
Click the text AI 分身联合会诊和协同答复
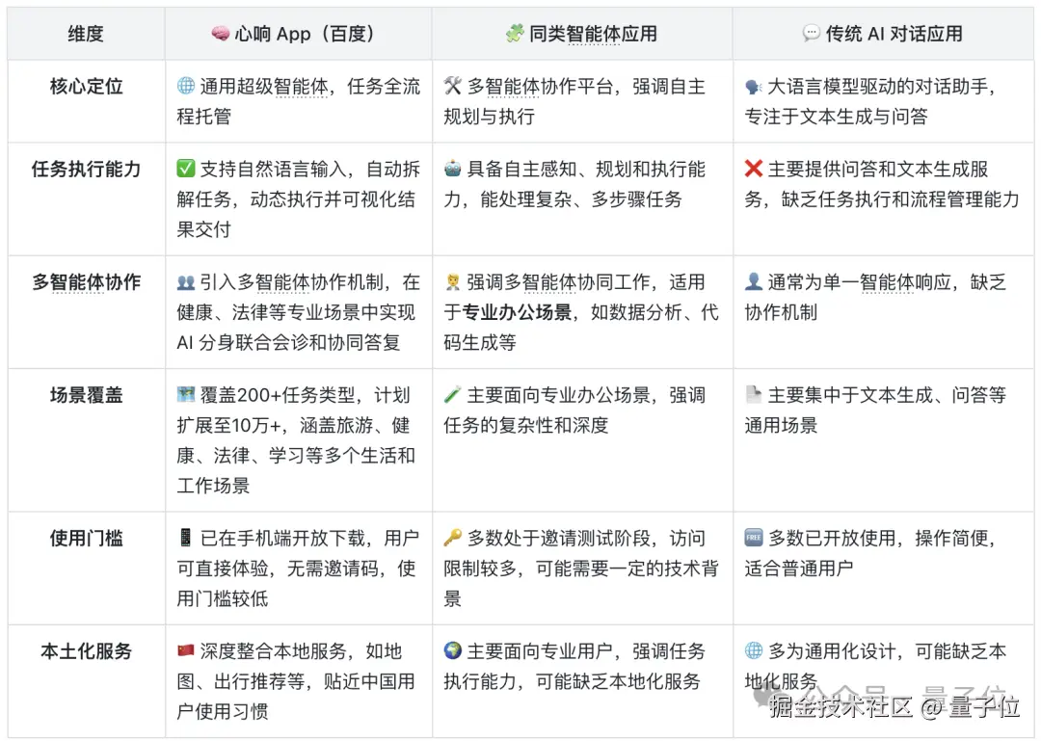tap(288, 343)
